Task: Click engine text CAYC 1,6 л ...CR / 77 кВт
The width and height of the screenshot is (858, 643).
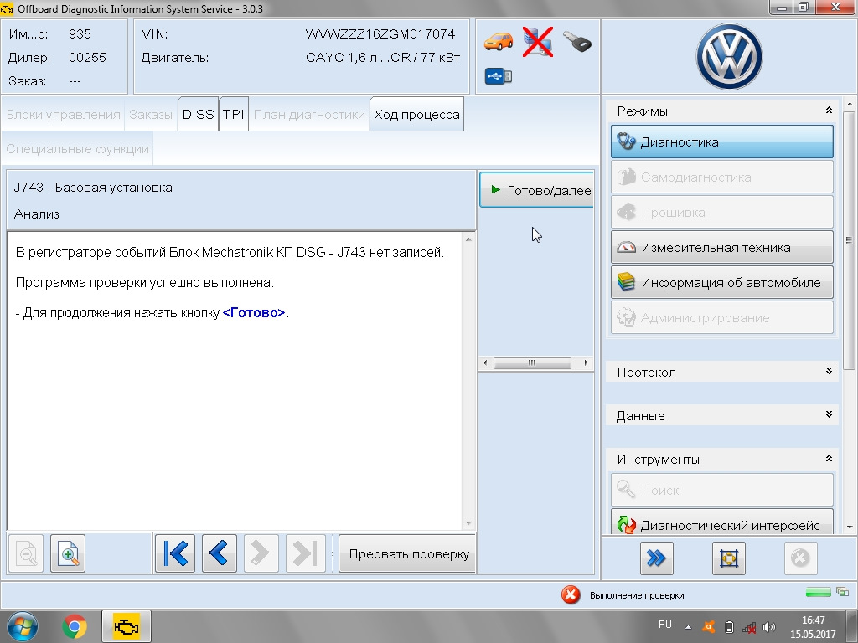Action: [x=382, y=58]
